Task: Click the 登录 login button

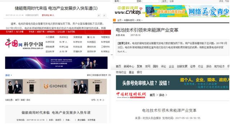Action: click(164, 1)
